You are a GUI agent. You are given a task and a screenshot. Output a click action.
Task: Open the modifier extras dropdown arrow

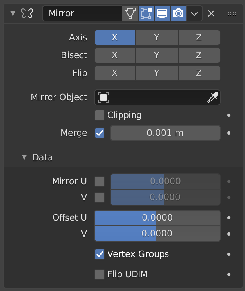click(195, 13)
